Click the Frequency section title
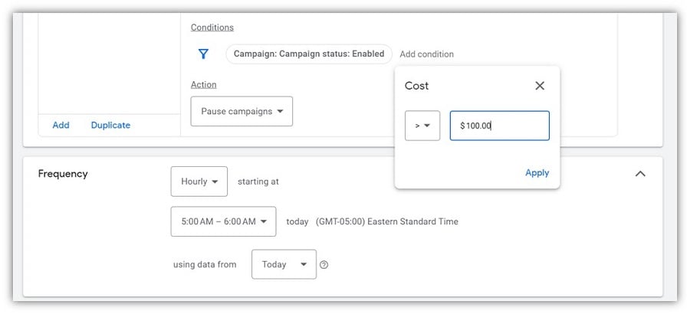 point(63,174)
